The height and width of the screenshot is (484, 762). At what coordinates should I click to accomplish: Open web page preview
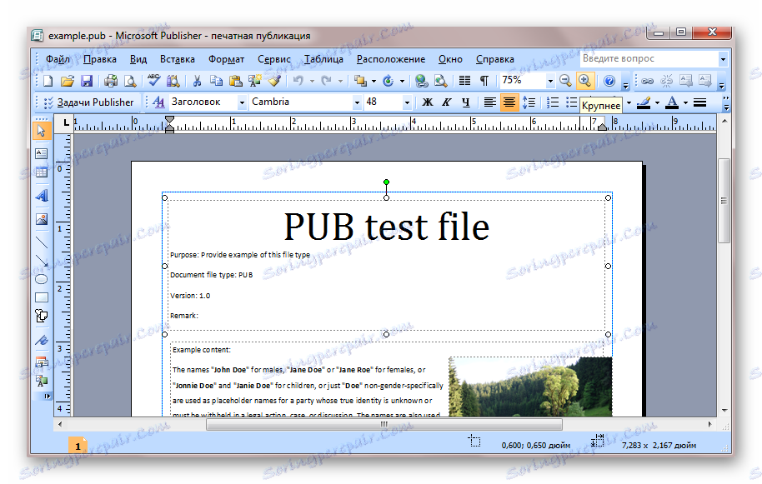coord(441,81)
